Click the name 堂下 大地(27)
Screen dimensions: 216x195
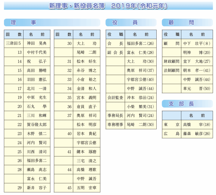point(197,61)
